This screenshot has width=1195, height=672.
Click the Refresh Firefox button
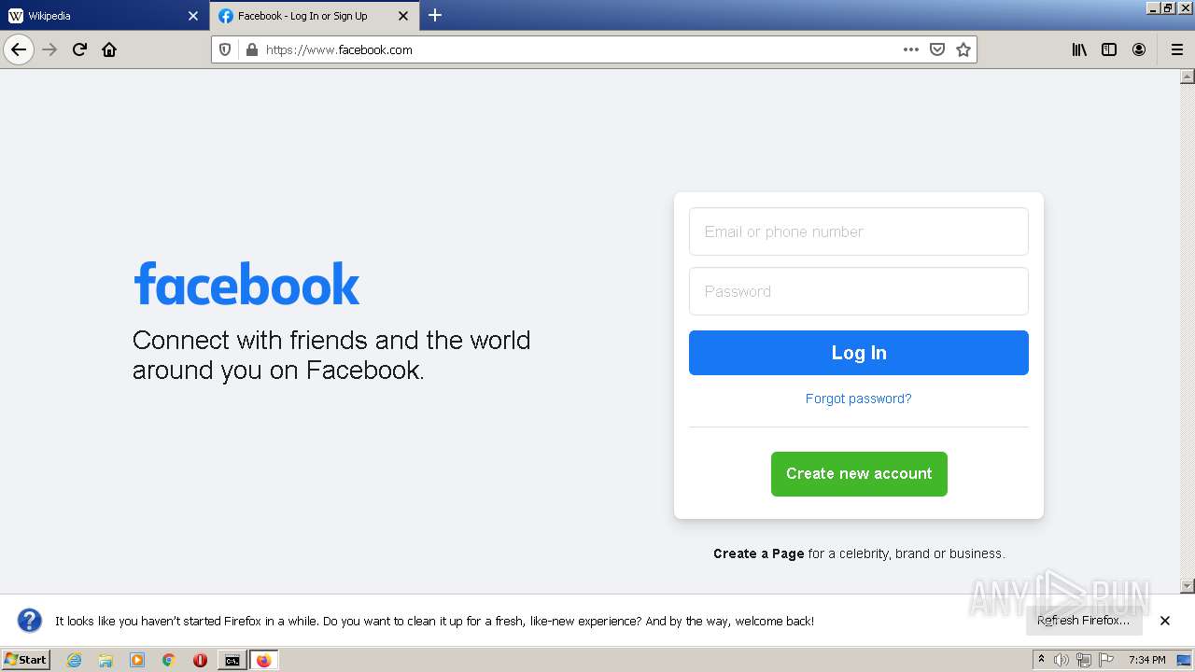point(1084,621)
